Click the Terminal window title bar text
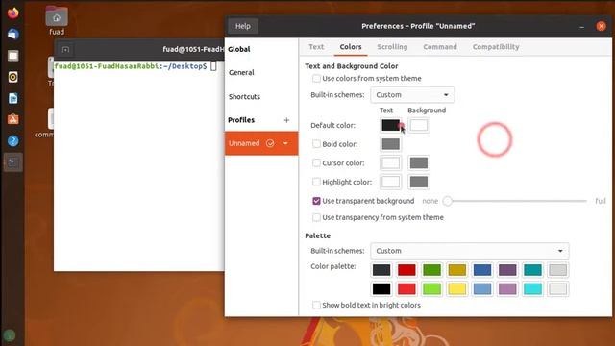 [193, 49]
